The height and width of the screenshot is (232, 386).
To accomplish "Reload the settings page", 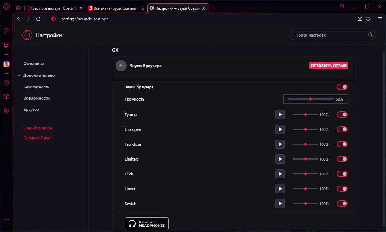I will click(x=38, y=19).
